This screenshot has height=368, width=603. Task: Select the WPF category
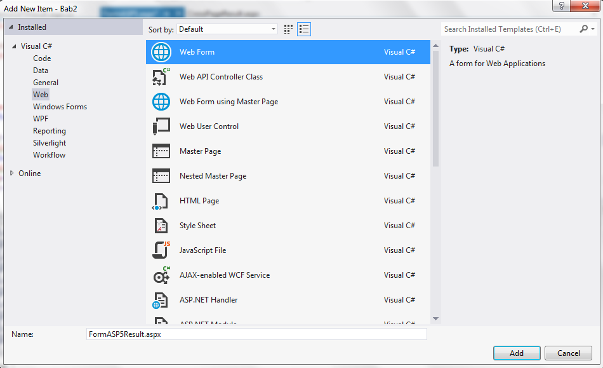coord(41,119)
